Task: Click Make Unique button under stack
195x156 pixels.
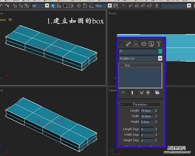Action: point(142,92)
